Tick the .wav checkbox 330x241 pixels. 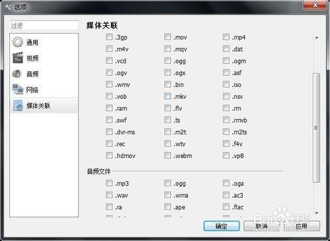coord(109,195)
